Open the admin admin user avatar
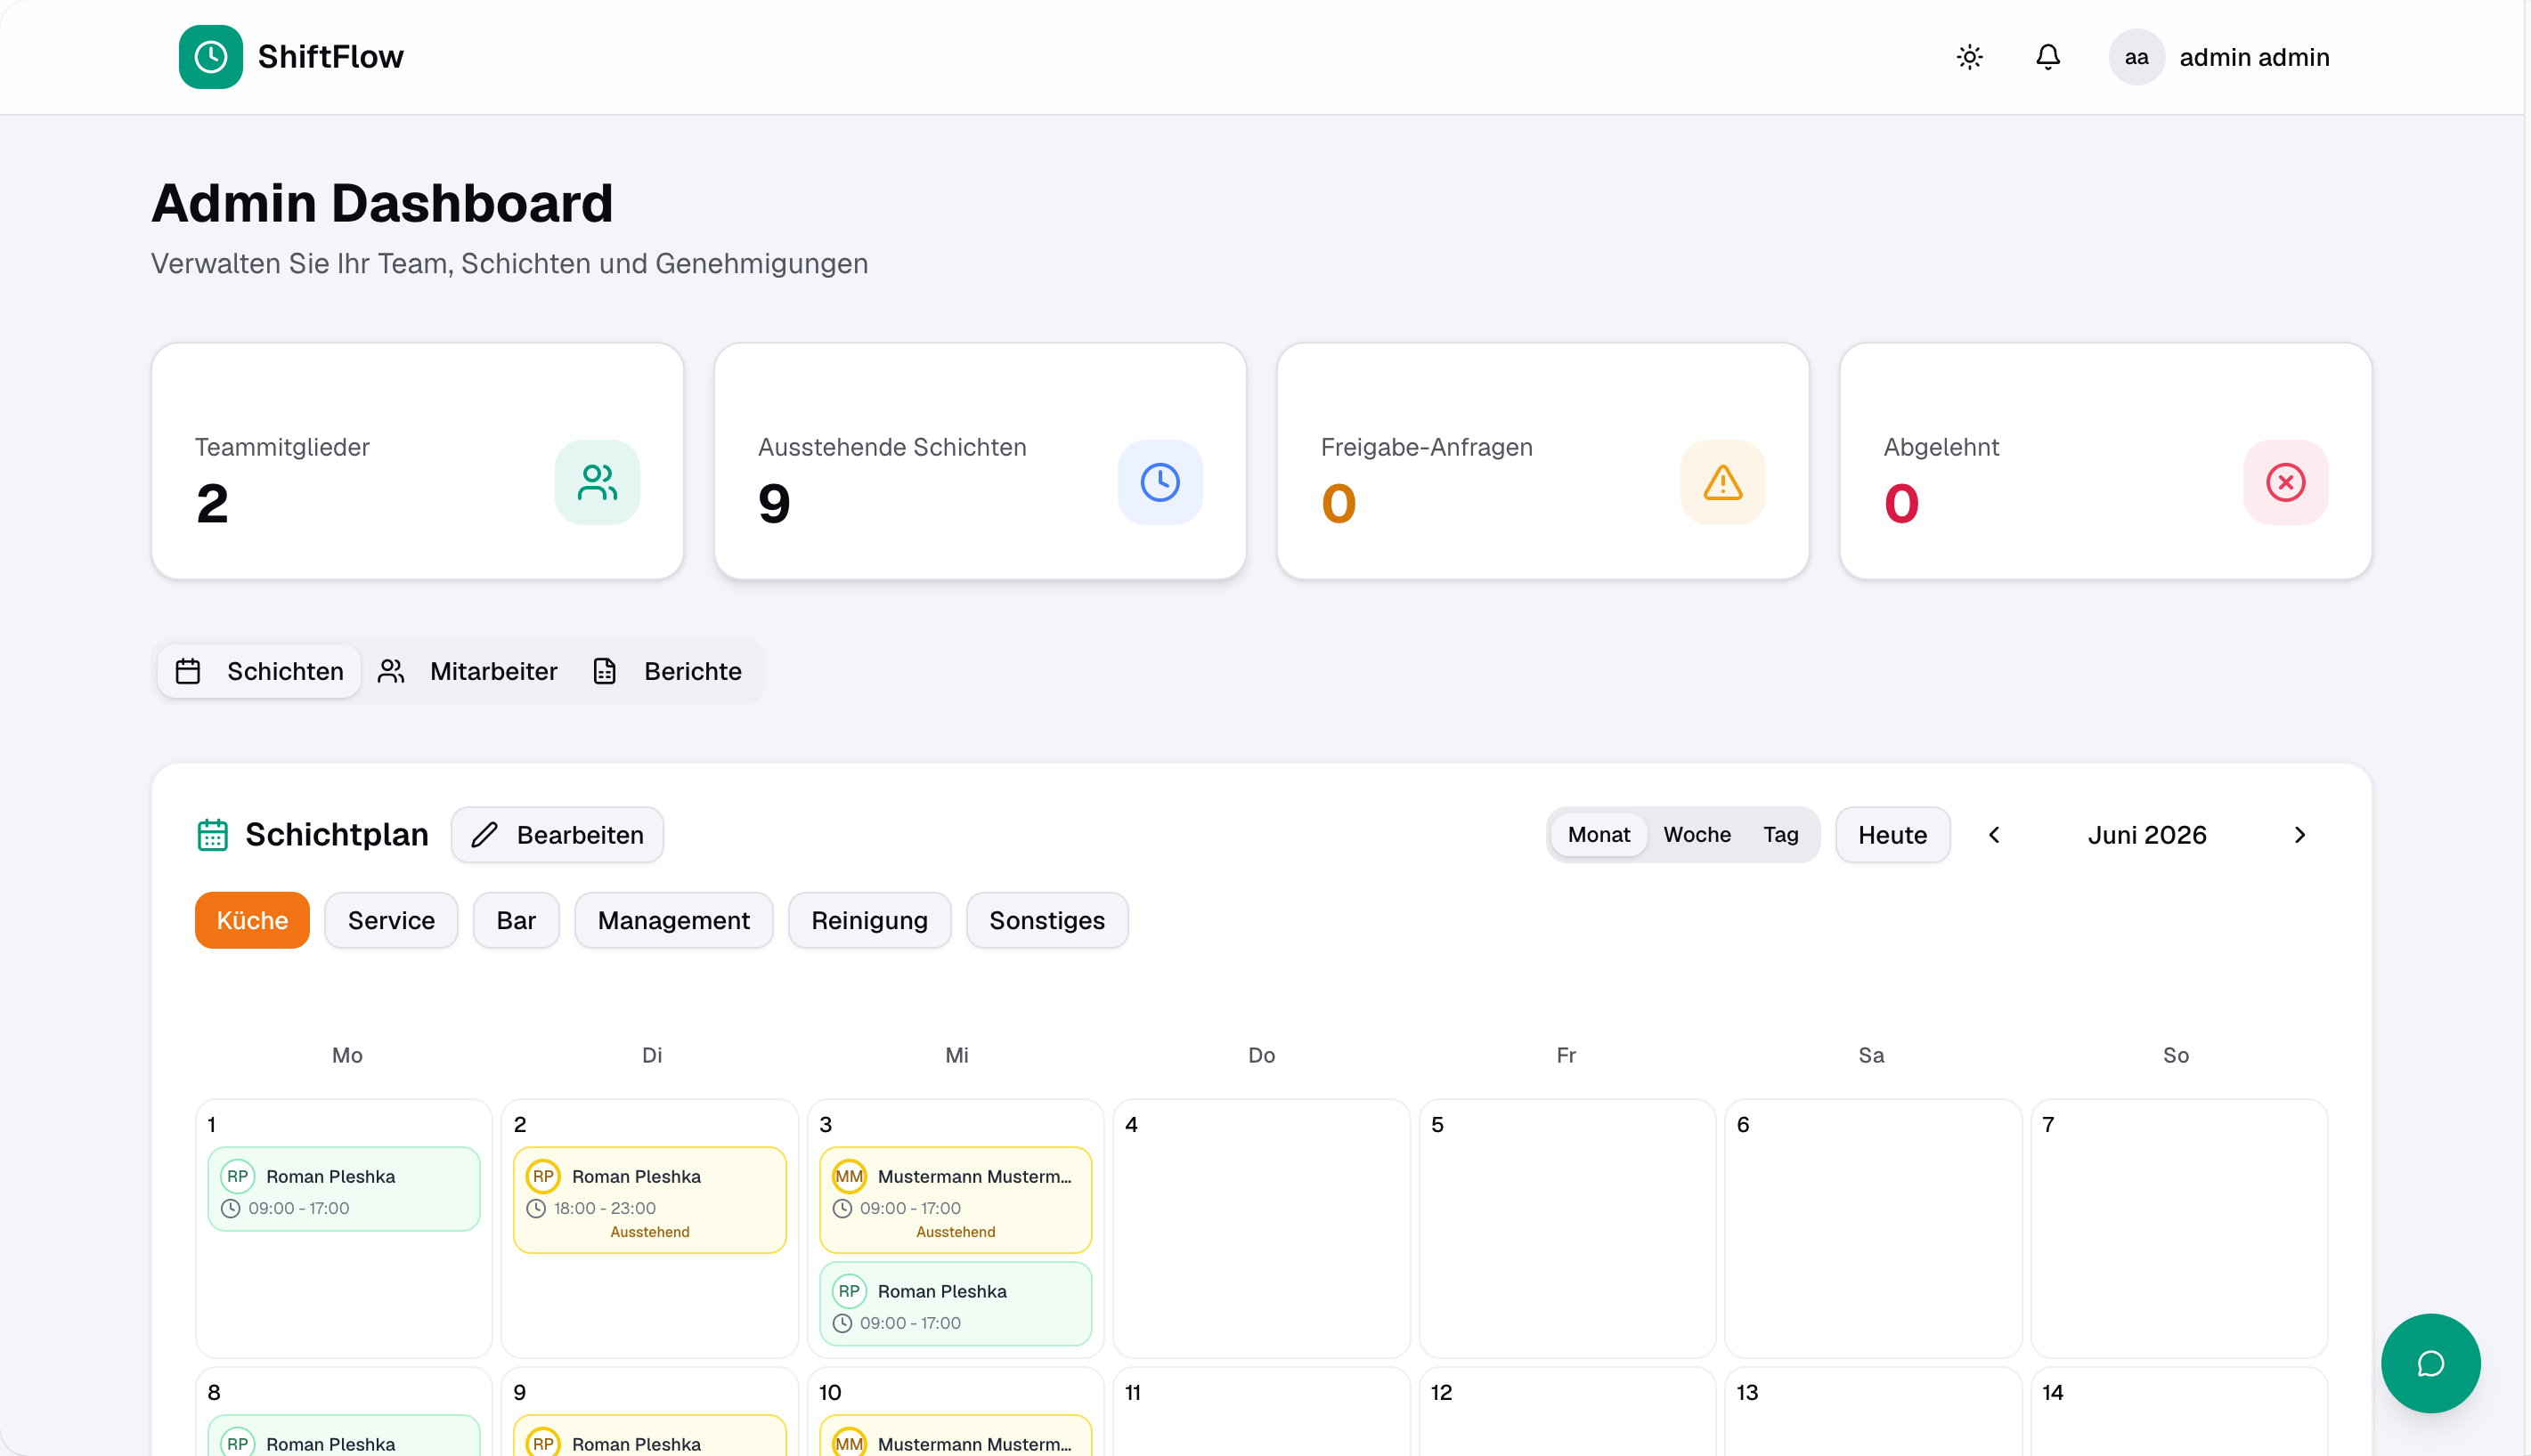 2136,57
